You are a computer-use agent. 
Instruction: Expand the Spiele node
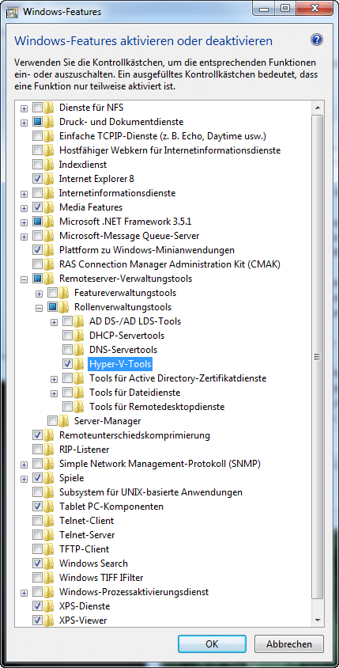coord(24,479)
